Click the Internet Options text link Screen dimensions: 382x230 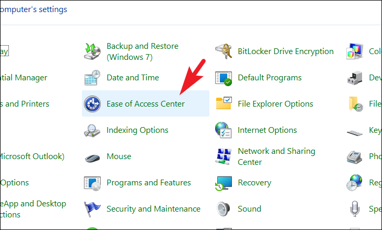click(x=267, y=130)
